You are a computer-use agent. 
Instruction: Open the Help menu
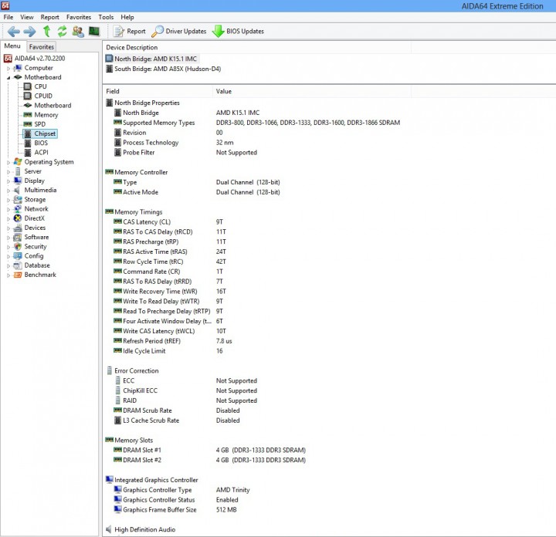(127, 17)
